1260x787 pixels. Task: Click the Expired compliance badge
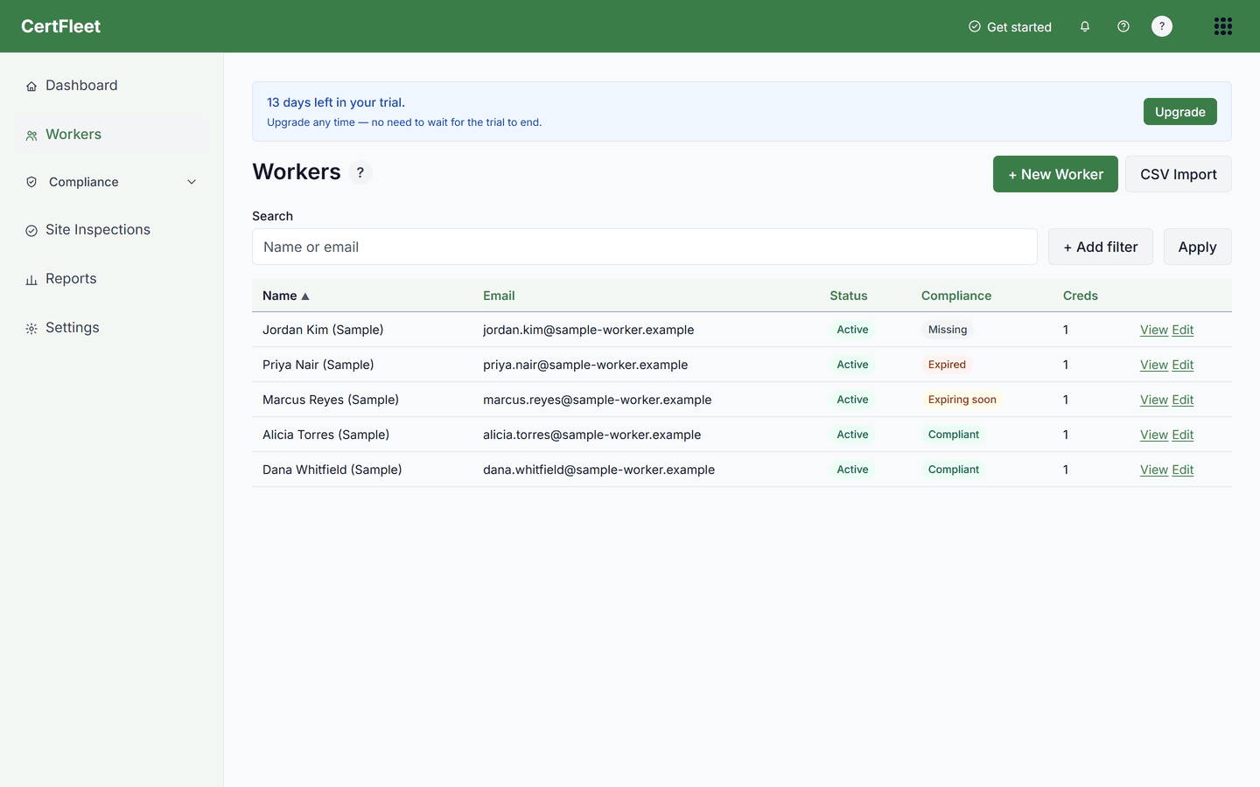[947, 365]
